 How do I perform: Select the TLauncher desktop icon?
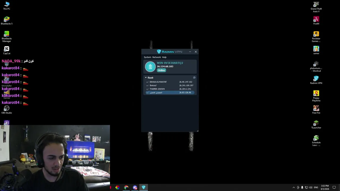pyautogui.click(x=316, y=125)
